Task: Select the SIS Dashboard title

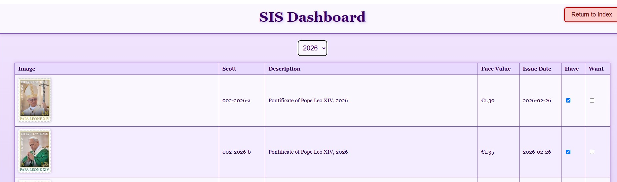Action: tap(312, 17)
